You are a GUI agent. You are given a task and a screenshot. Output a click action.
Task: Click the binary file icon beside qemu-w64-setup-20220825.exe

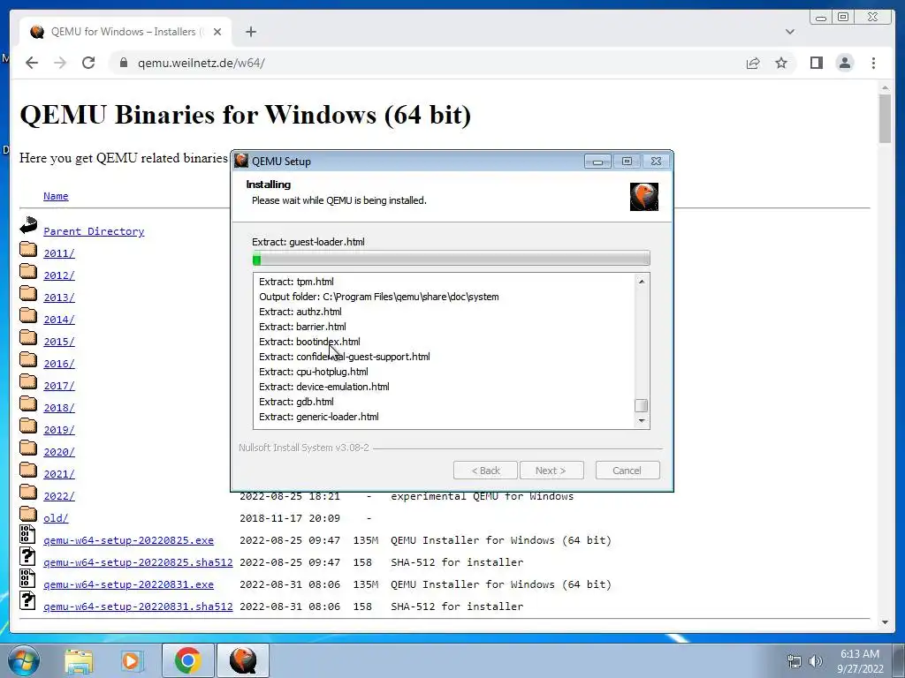click(x=27, y=534)
